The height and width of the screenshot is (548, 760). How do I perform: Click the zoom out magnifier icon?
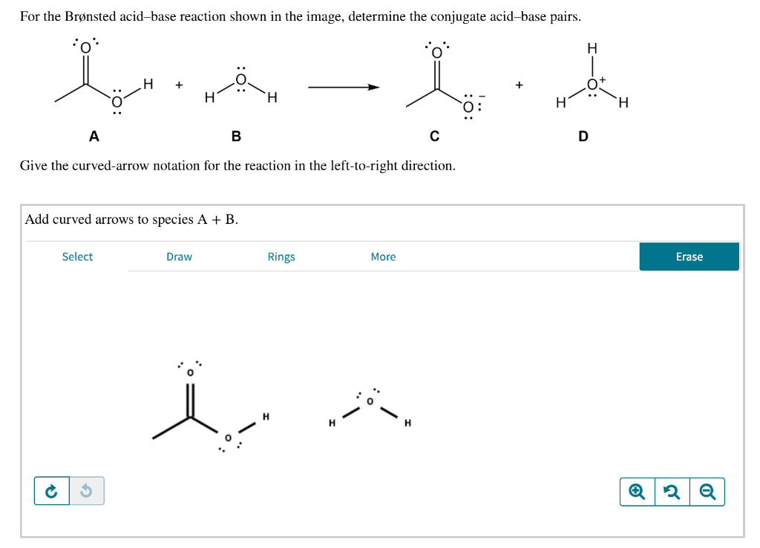(706, 491)
